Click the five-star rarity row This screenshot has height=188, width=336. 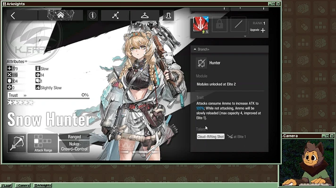(20, 102)
